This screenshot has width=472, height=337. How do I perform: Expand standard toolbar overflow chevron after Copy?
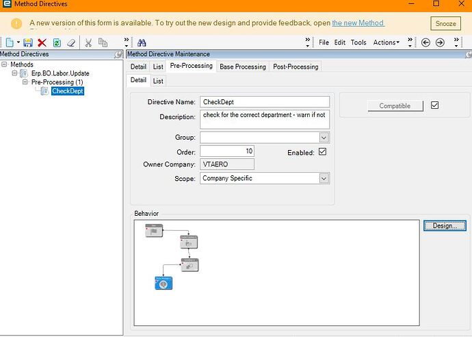pyautogui.click(x=127, y=42)
